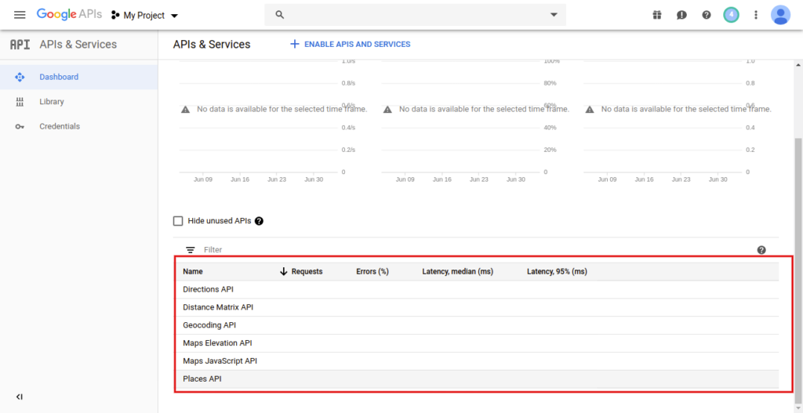Open the Directions API row

coord(478,290)
